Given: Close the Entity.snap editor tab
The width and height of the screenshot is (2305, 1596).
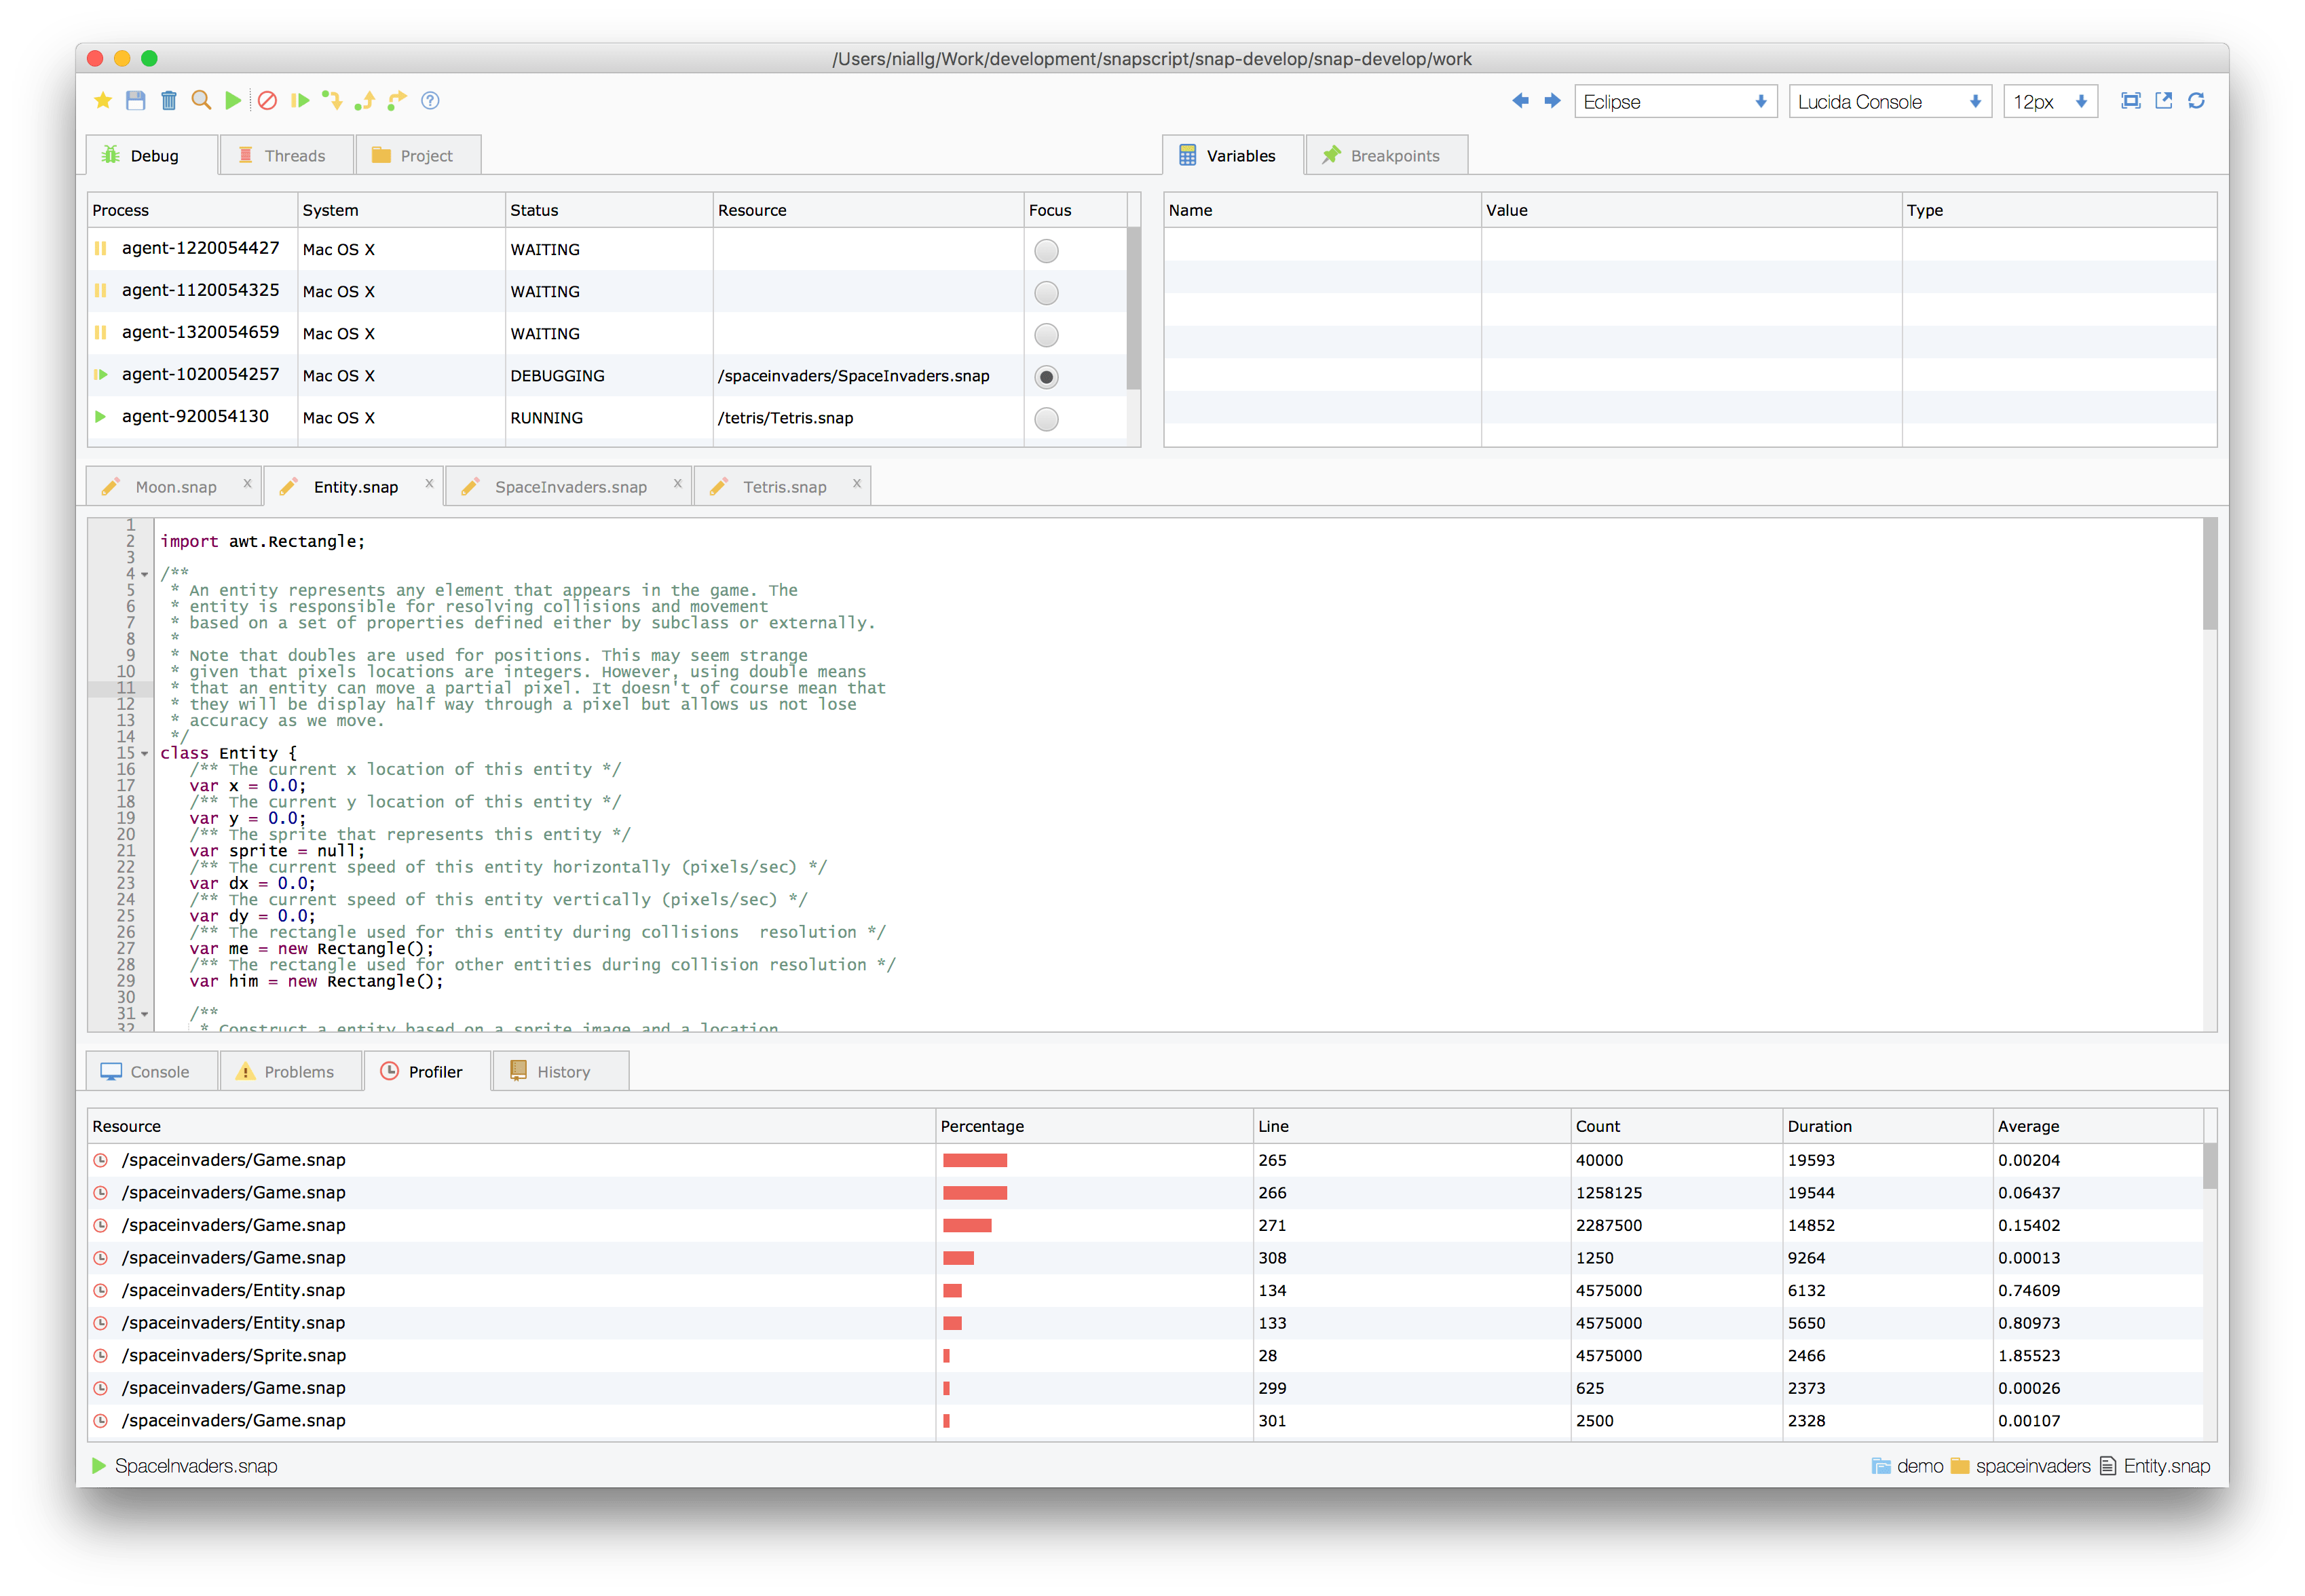Looking at the screenshot, I should pos(429,483).
